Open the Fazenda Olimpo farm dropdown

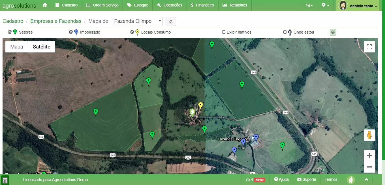137,21
